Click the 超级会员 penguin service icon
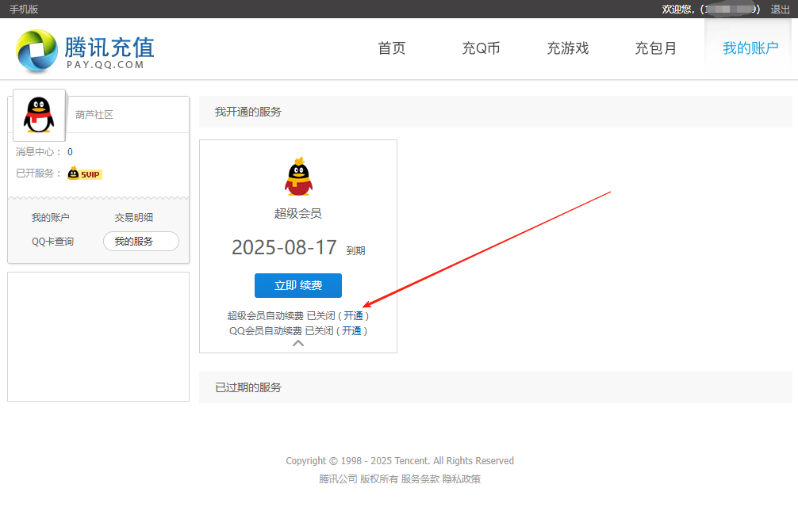The width and height of the screenshot is (798, 507). point(298,177)
